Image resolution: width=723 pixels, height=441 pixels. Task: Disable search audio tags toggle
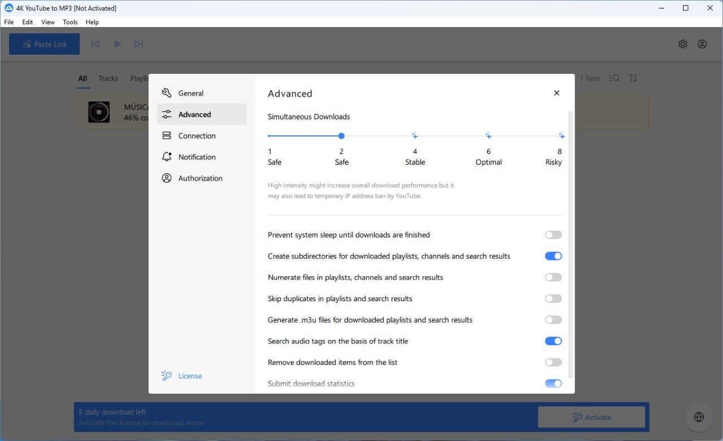[x=554, y=341]
